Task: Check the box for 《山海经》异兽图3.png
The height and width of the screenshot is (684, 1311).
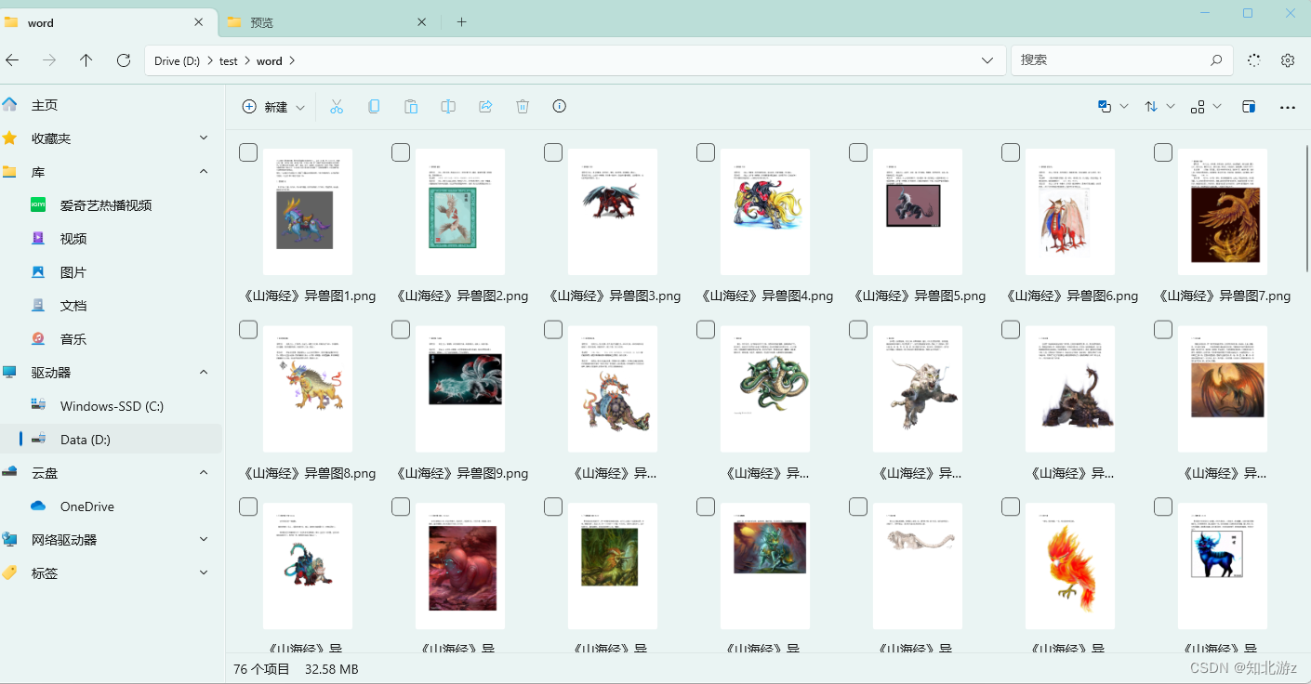Action: pos(553,152)
